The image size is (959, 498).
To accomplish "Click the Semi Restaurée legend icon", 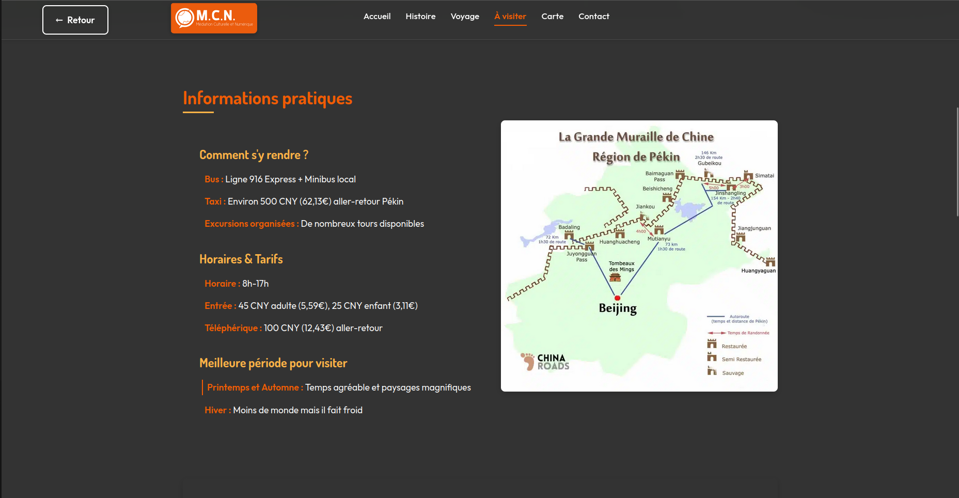I will pos(712,357).
